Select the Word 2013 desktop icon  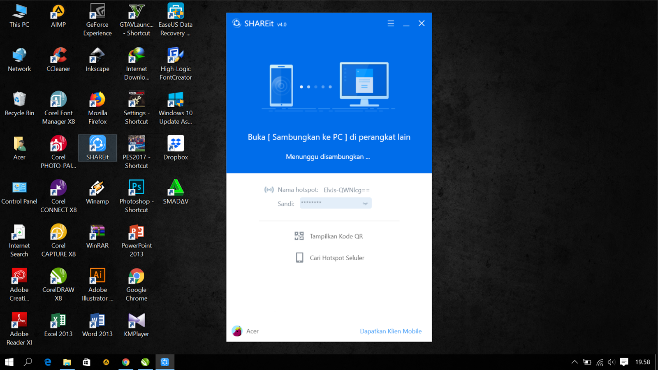(x=97, y=325)
